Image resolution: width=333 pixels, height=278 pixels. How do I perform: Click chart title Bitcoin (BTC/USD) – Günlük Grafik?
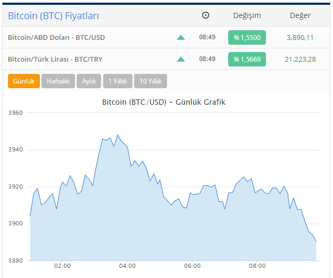coord(163,102)
